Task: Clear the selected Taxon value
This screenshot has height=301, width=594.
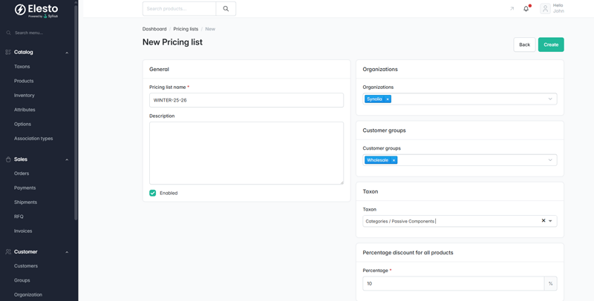Action: click(x=543, y=221)
